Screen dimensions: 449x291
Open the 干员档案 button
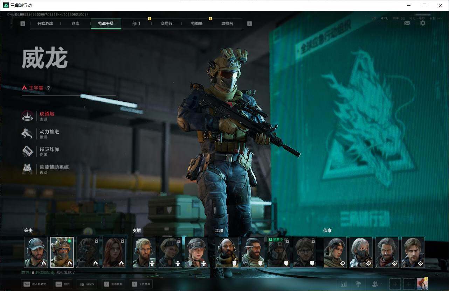(x=141, y=284)
